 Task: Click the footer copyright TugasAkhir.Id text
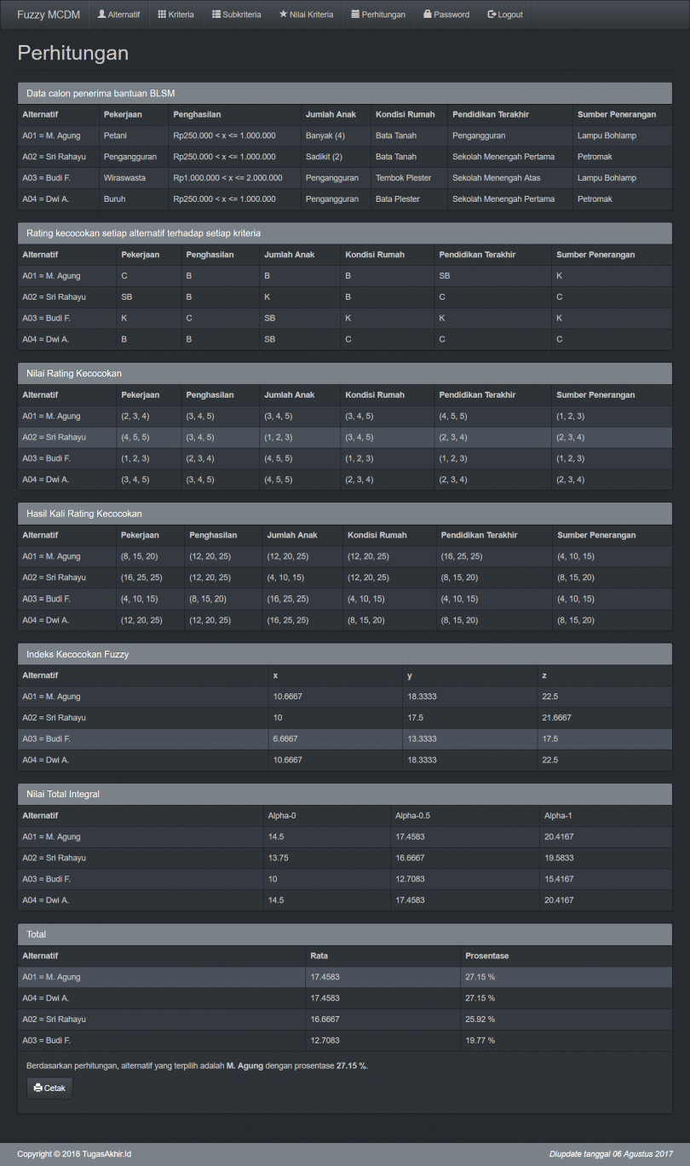[x=74, y=1154]
